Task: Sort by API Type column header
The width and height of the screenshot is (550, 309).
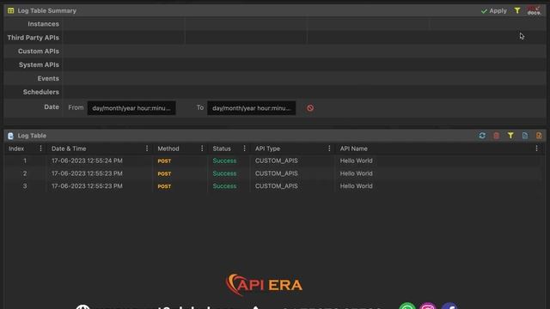Action: 267,148
